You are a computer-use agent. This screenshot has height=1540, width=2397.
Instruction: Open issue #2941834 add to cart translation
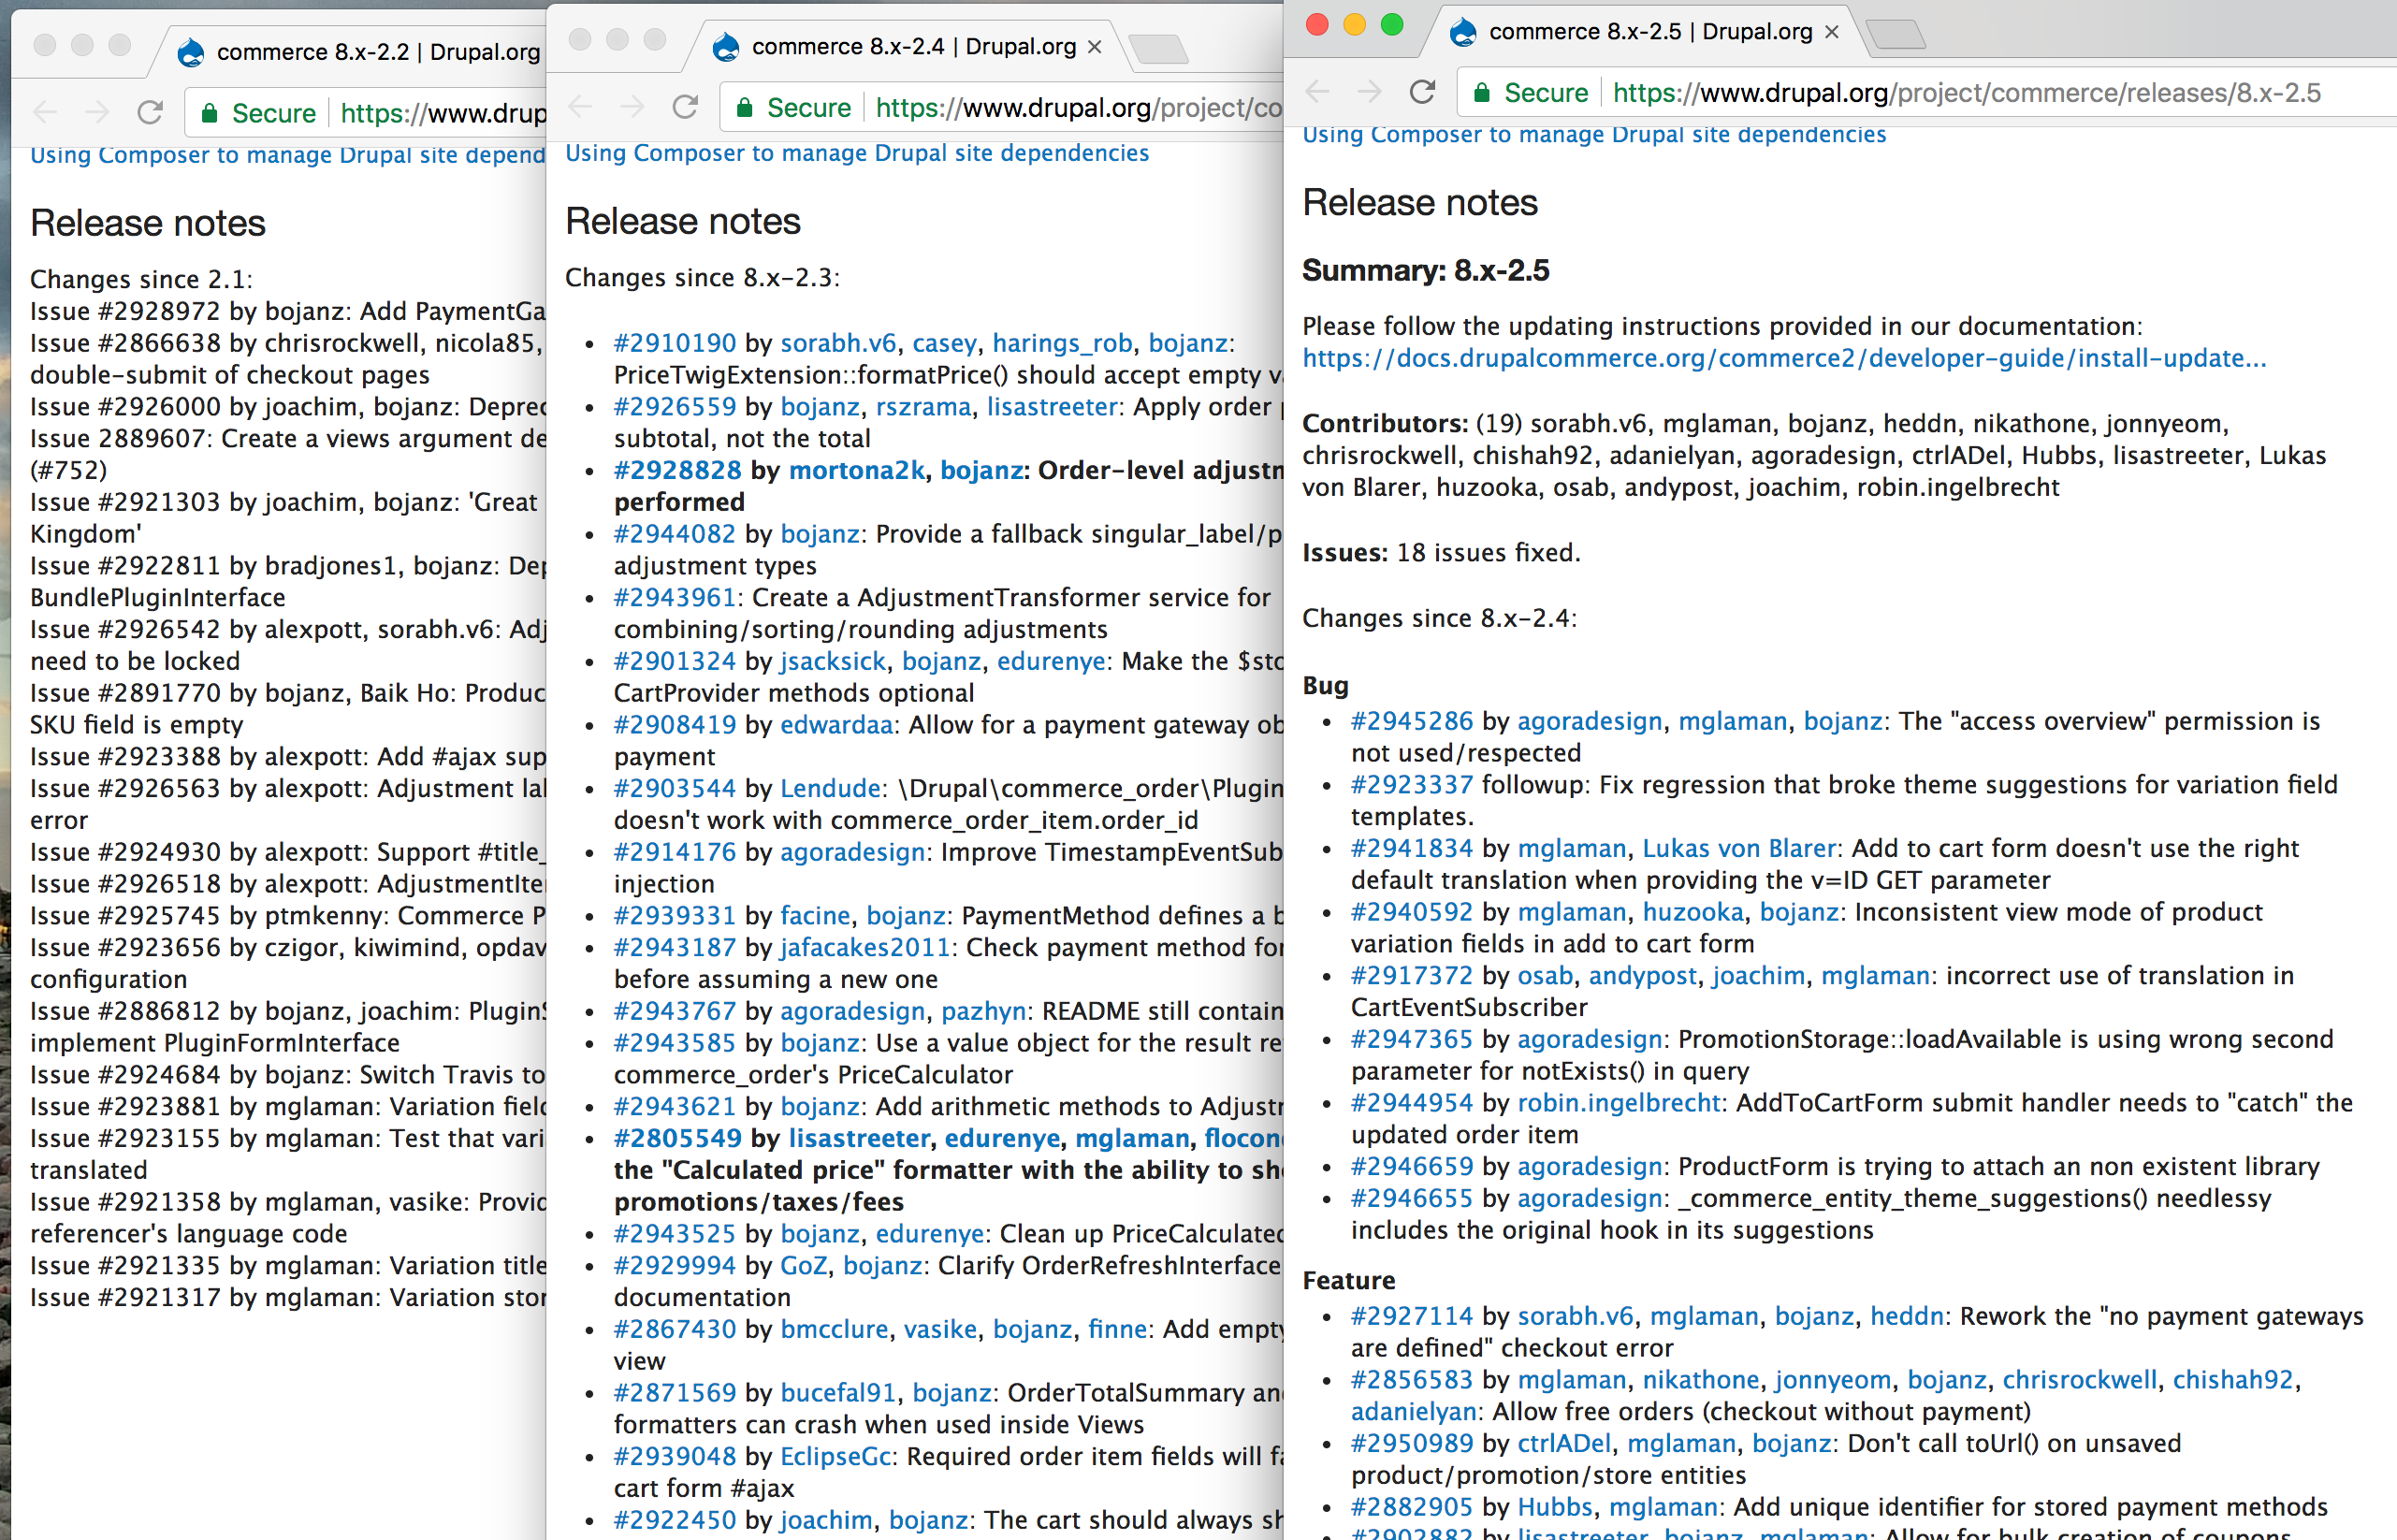tap(1411, 848)
